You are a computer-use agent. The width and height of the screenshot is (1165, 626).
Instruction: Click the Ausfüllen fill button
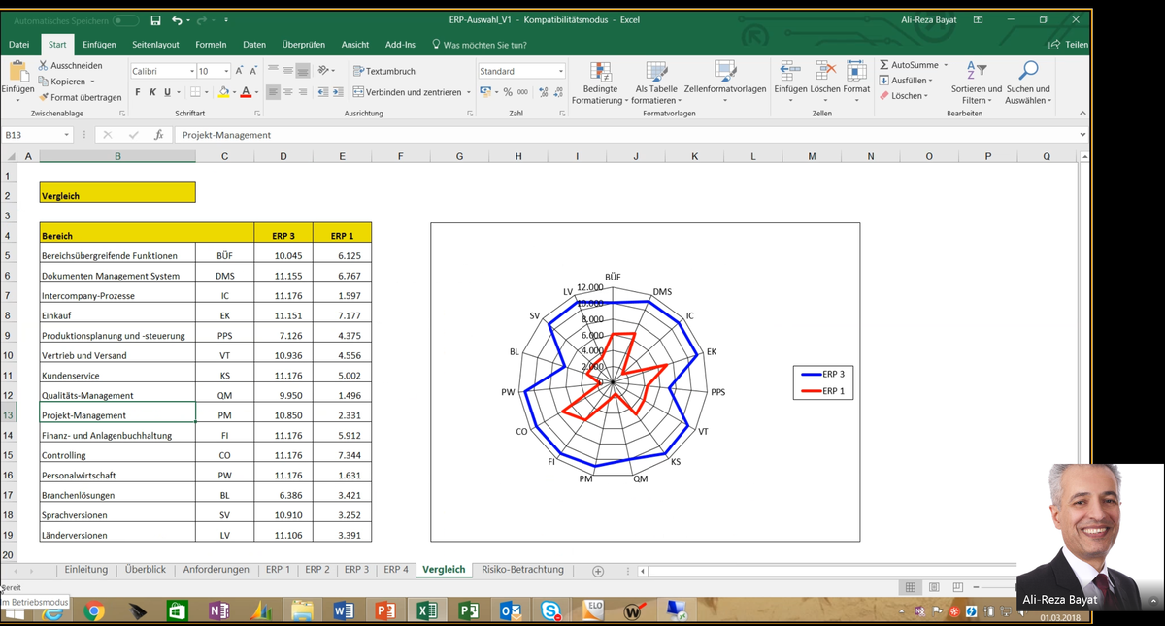pyautogui.click(x=906, y=81)
